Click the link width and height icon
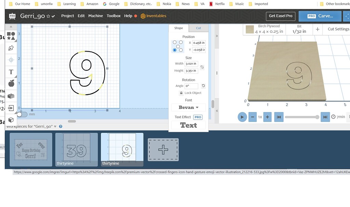Image resolution: width=350 pixels, height=207 pixels. [x=202, y=67]
